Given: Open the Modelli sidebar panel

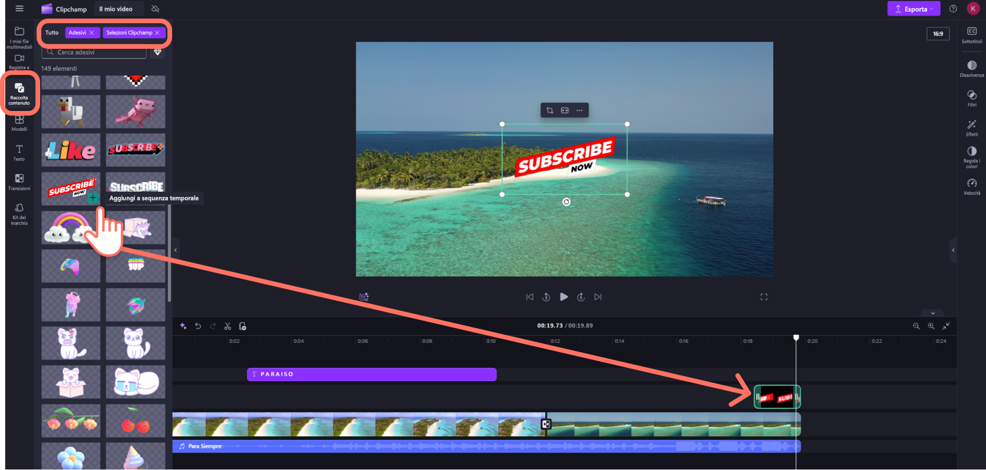Looking at the screenshot, I should 19,123.
